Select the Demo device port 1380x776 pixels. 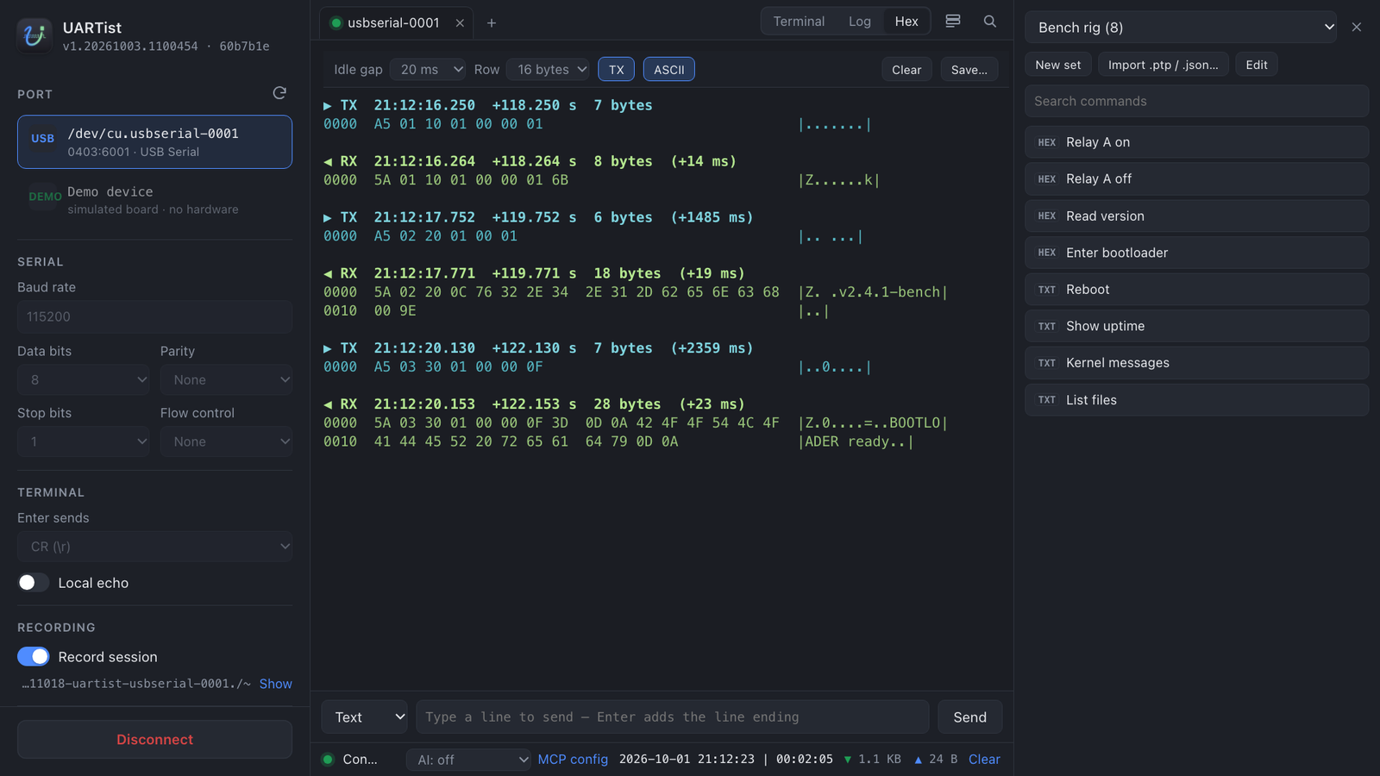click(155, 200)
